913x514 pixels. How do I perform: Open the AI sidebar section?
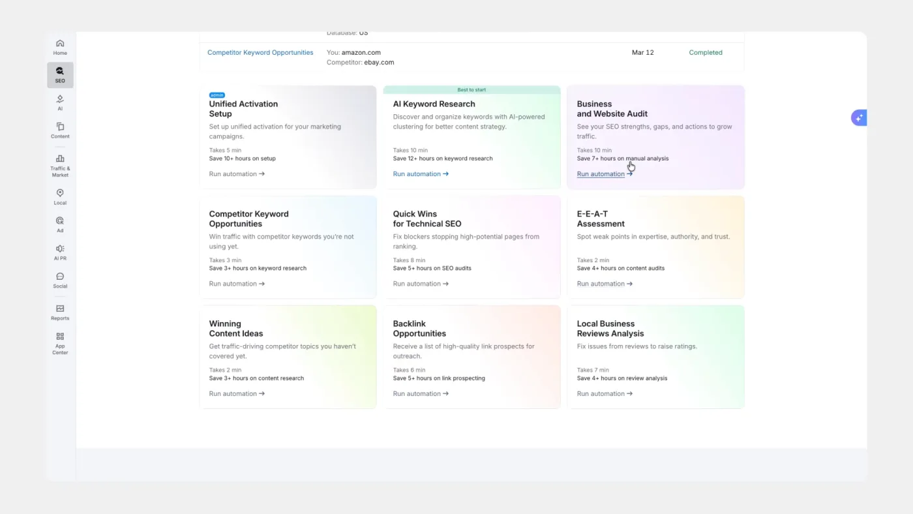[x=60, y=102]
